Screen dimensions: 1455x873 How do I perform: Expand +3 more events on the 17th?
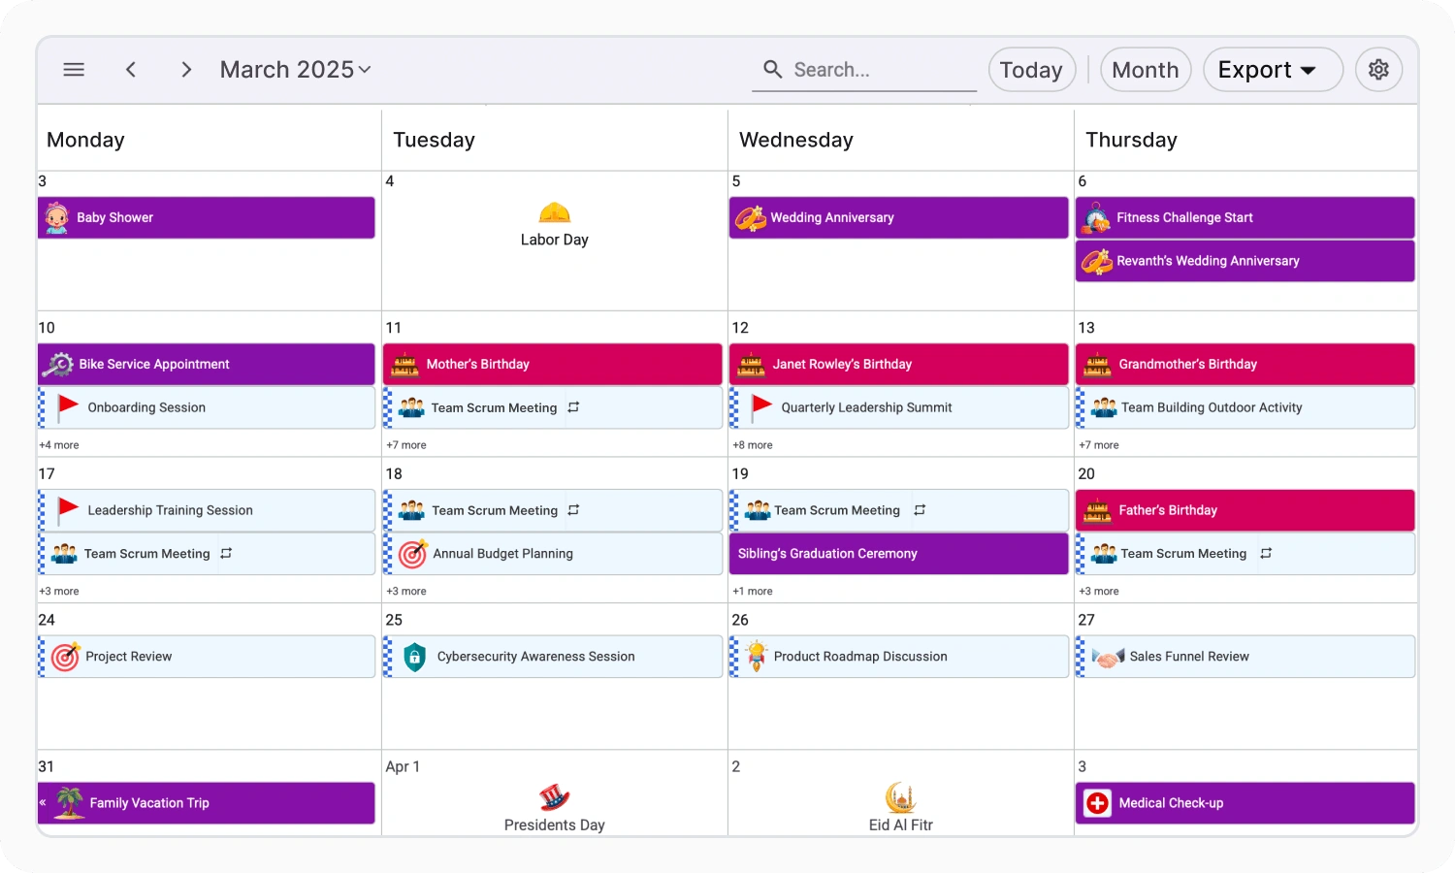59,591
